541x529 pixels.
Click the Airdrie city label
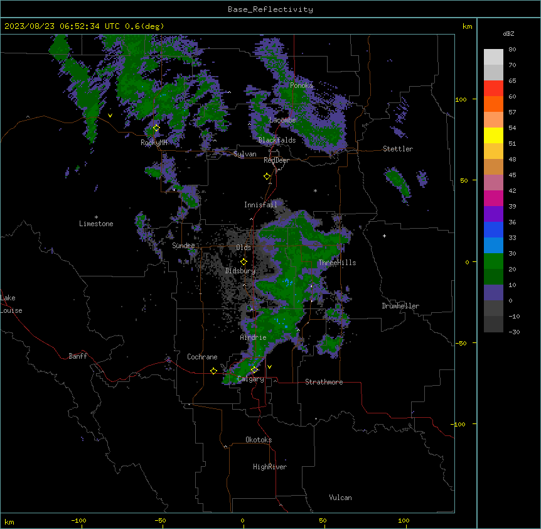point(253,337)
